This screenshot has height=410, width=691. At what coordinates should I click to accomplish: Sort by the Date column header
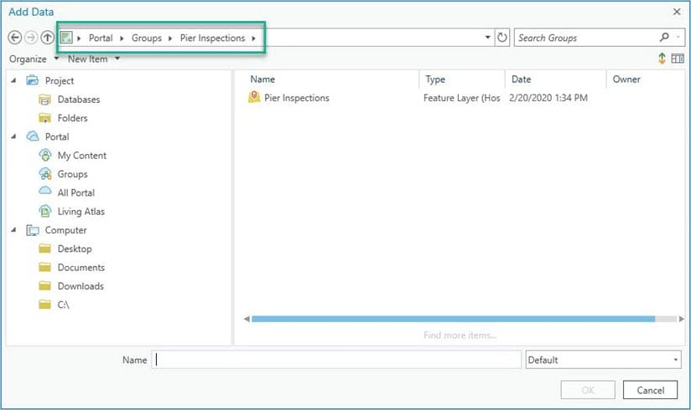coord(522,79)
